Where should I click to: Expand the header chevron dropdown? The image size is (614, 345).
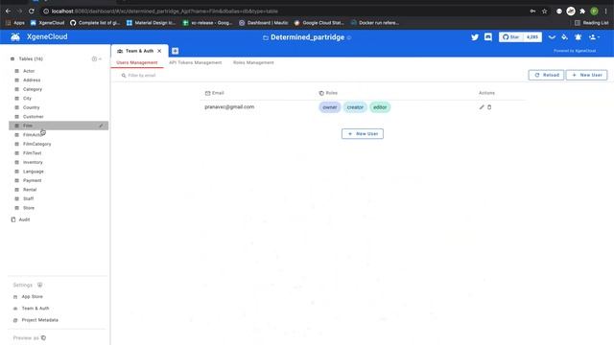pyautogui.click(x=552, y=37)
